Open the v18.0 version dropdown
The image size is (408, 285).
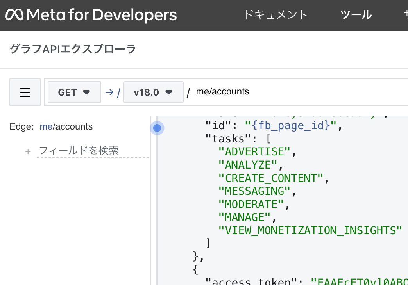tap(154, 92)
